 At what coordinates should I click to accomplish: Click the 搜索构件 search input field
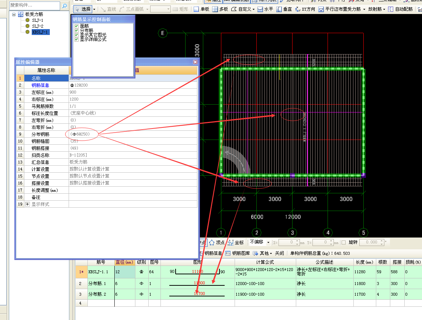point(34,6)
